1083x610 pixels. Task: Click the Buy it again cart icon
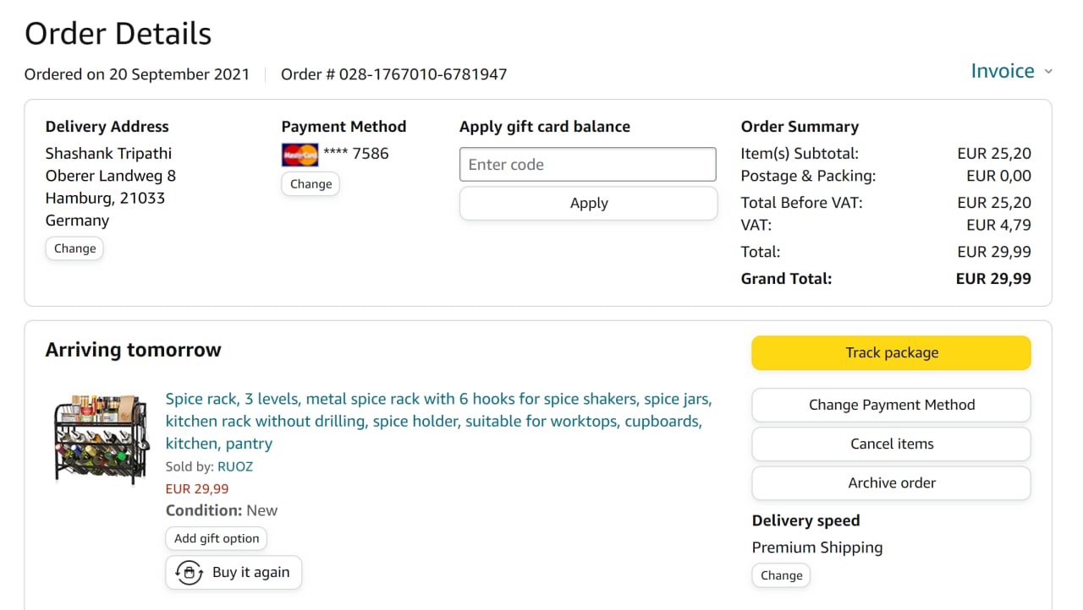190,573
